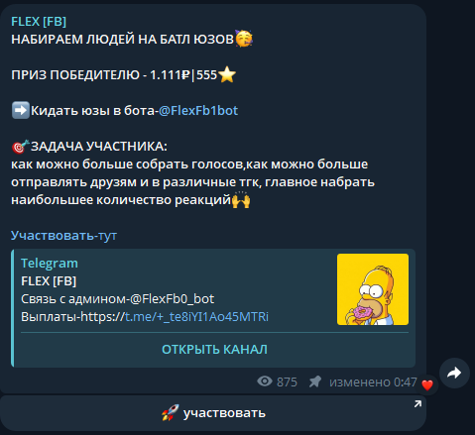The width and height of the screenshot is (475, 435).
Task: Click the FLEX [FB] channel name header
Action: point(39,22)
